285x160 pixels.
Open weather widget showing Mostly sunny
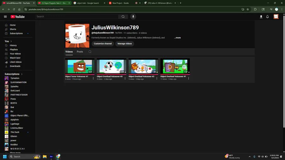coord(232,157)
